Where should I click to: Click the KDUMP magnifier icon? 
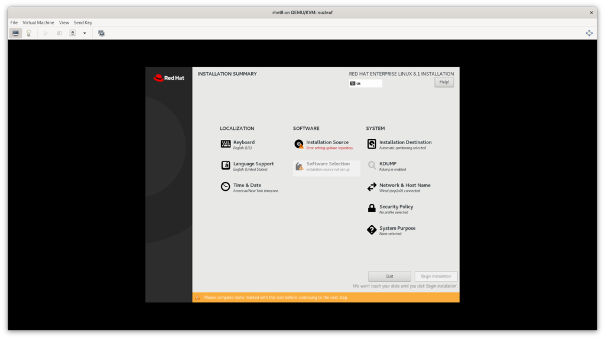372,165
